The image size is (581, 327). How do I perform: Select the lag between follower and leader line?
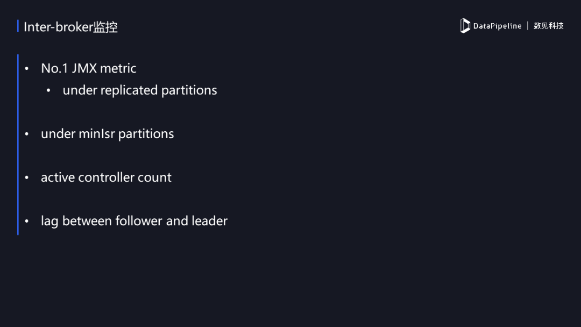coord(134,221)
